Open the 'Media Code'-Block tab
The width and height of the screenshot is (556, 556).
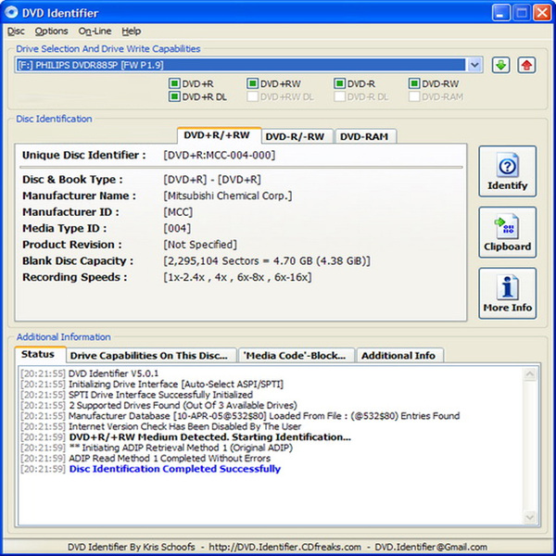coord(297,355)
